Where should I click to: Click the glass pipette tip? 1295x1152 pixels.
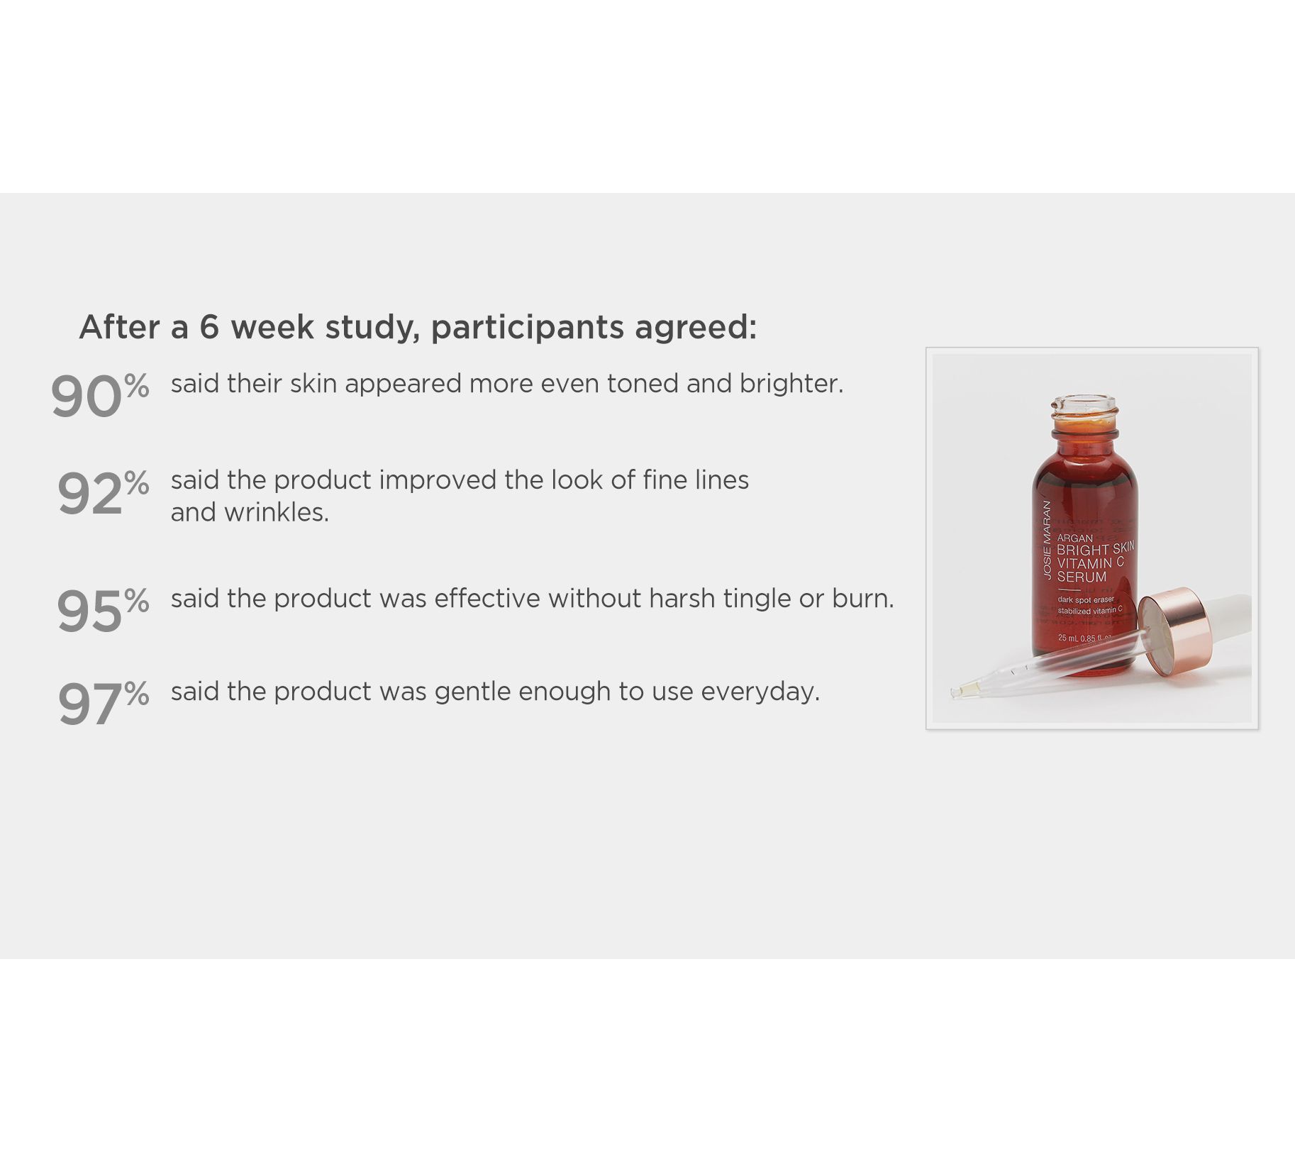[963, 689]
